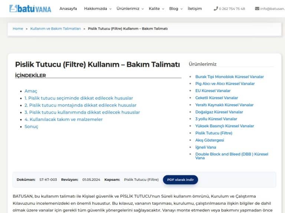Go to the İletişim page
This screenshot has width=285, height=213.
[195, 9]
